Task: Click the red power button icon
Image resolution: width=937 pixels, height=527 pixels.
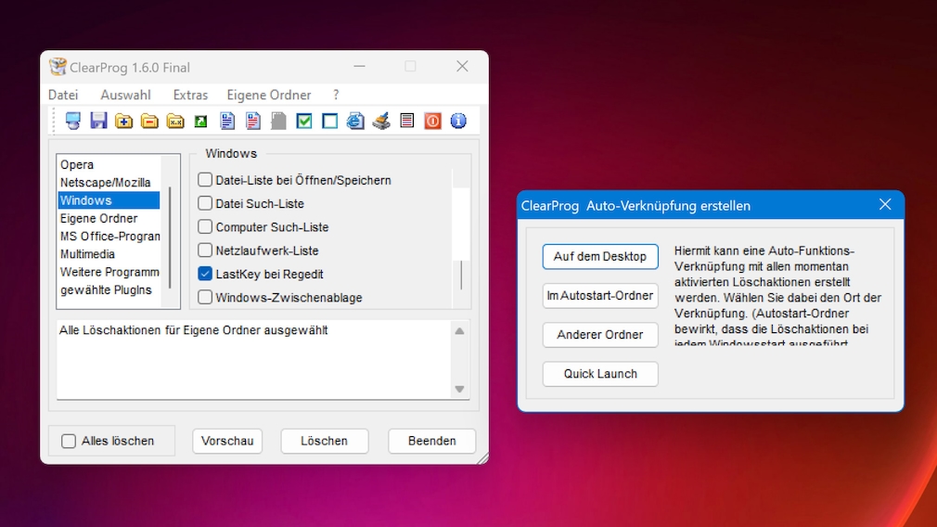Action: point(432,121)
